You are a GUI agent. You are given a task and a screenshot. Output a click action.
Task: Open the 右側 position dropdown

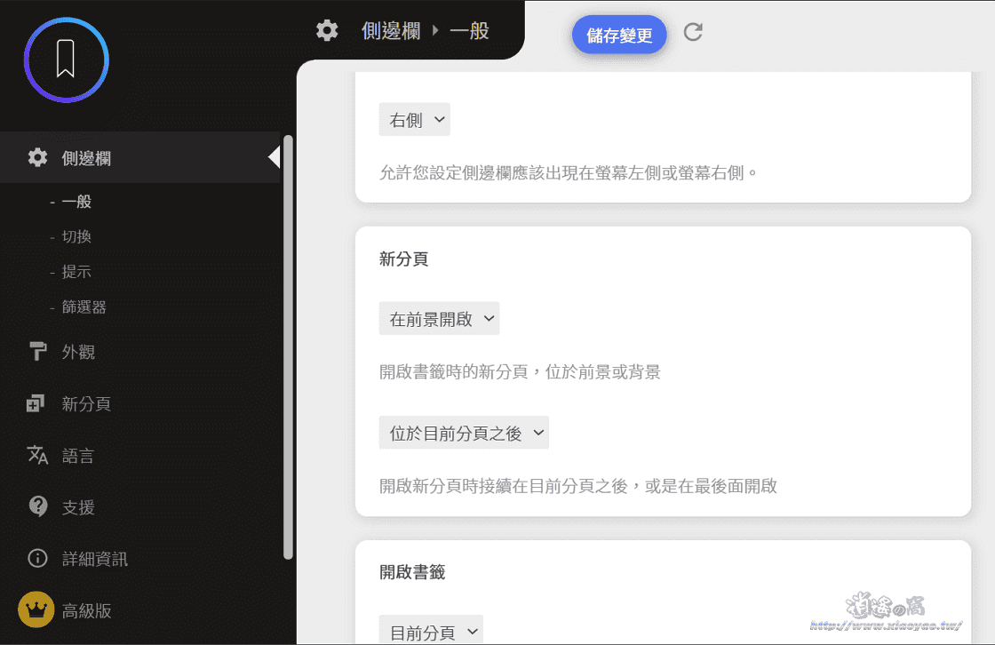[x=414, y=119]
